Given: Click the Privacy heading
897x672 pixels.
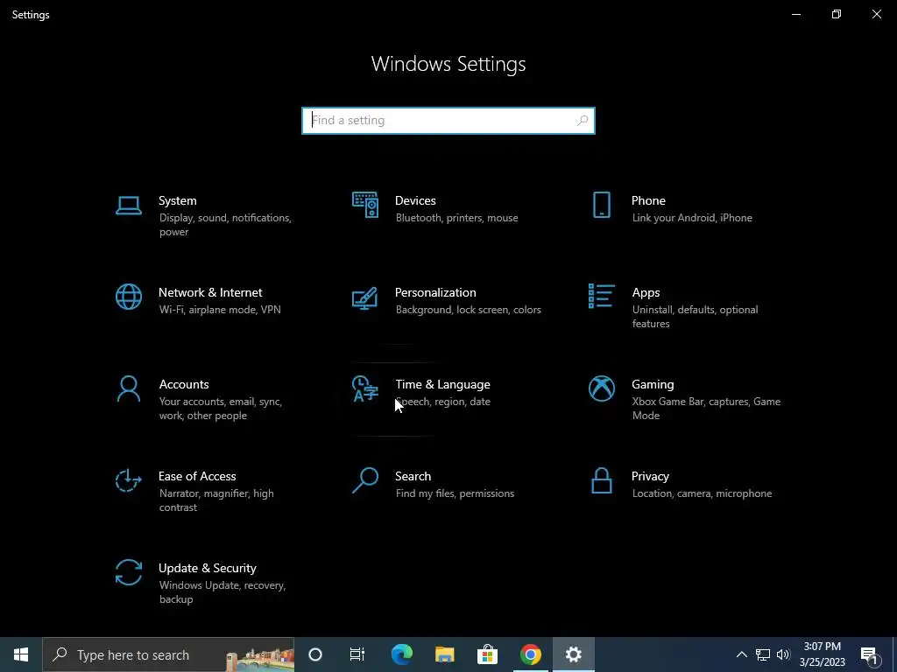Looking at the screenshot, I should click(650, 477).
